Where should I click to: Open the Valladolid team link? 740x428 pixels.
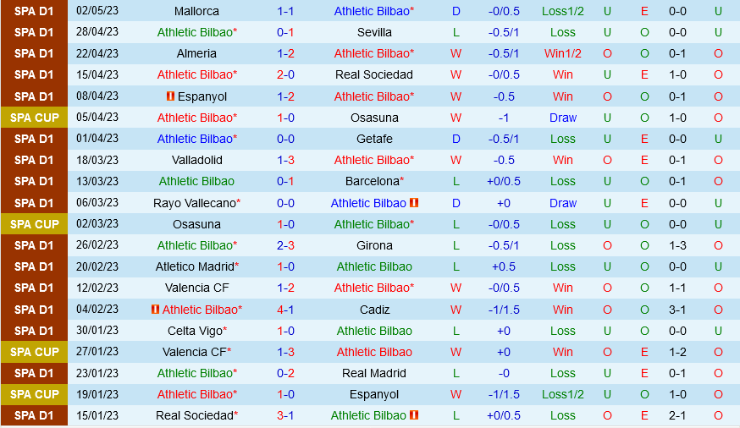coord(196,160)
